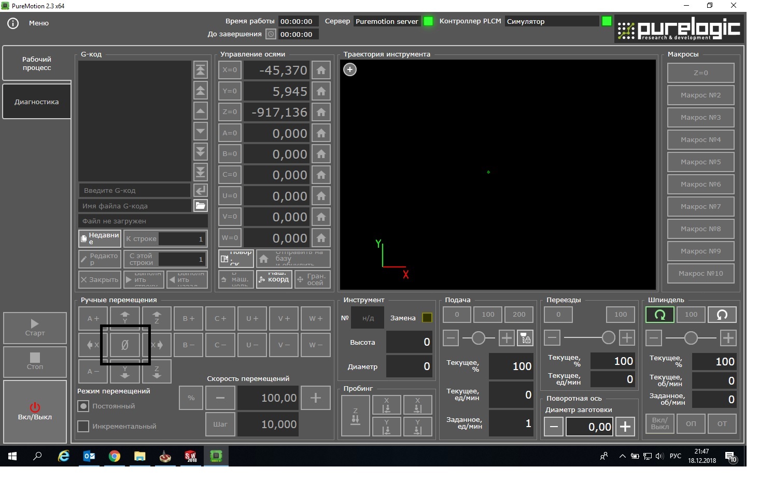This screenshot has height=481, width=759.
Task: Decrease Диаметр заготовки with minus button
Action: coord(554,427)
